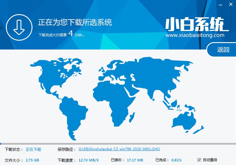Click the 正在为您下载所选系统 heading
Viewport: 236px width, 165px height.
(x=75, y=22)
